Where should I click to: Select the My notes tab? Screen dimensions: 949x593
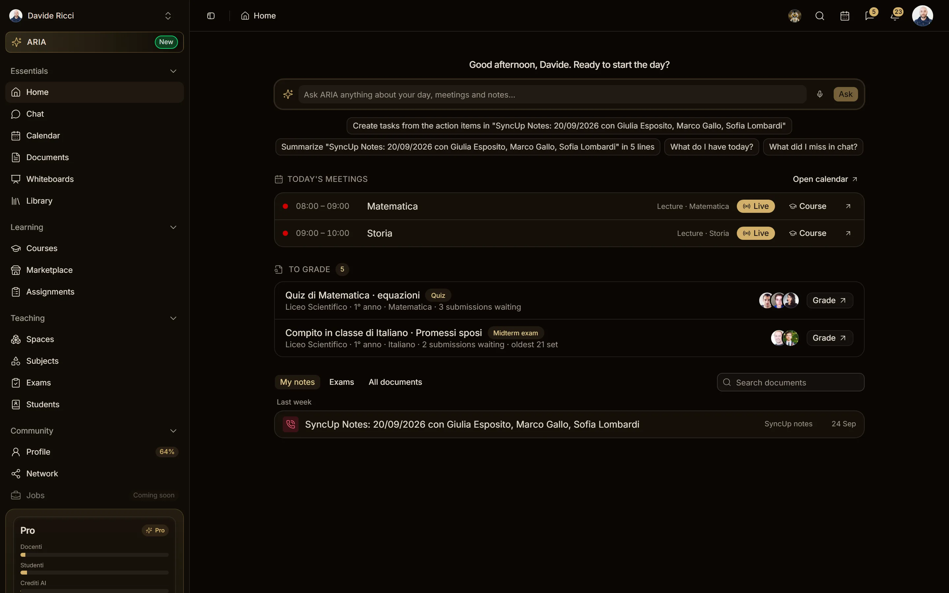pyautogui.click(x=297, y=382)
